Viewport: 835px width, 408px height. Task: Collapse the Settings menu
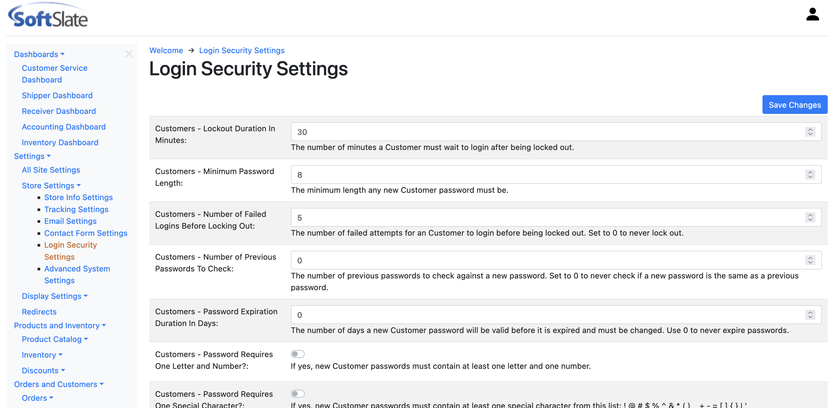point(32,156)
